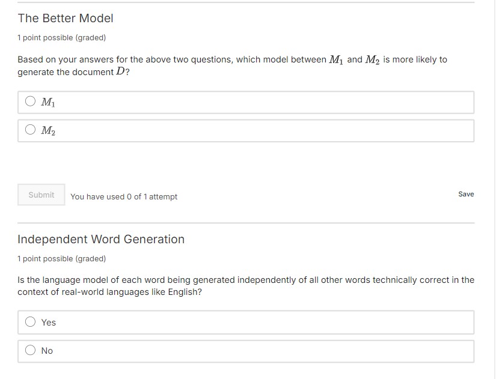Image resolution: width=496 pixels, height=379 pixels.
Task: Click the Yes label text
Action: point(48,322)
